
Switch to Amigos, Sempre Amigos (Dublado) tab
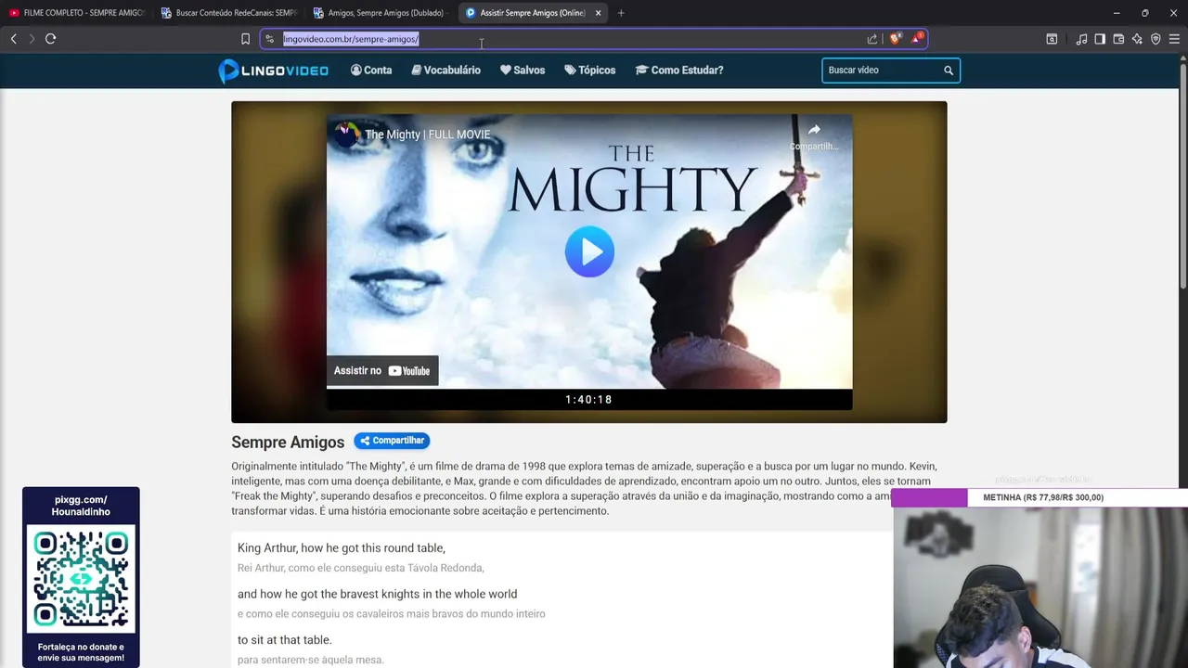pyautogui.click(x=381, y=13)
